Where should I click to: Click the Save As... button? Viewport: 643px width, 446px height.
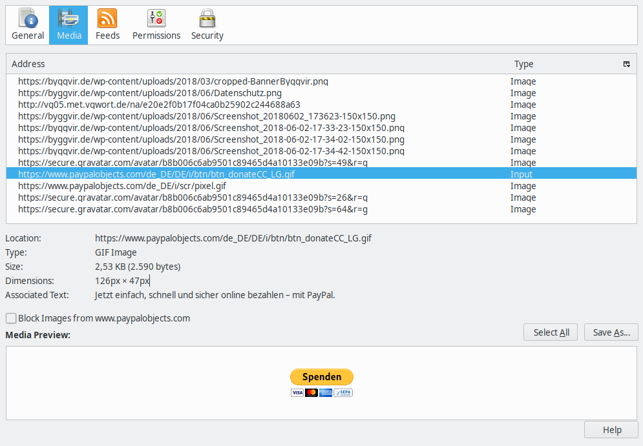click(611, 332)
